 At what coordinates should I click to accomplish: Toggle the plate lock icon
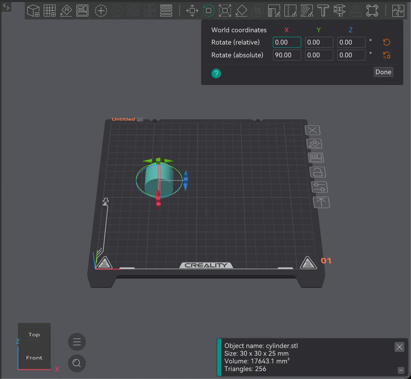pos(318,172)
